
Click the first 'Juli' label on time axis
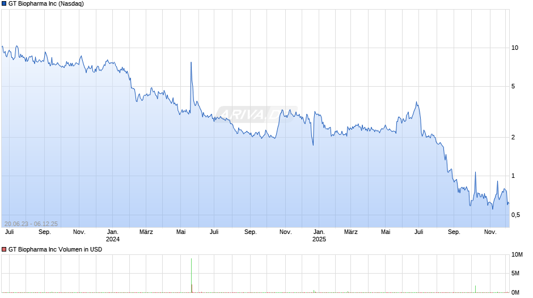10,232
